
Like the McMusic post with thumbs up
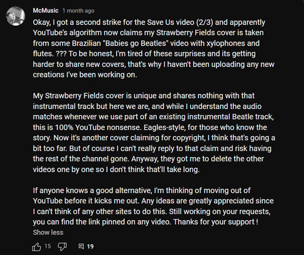pyautogui.click(x=36, y=246)
